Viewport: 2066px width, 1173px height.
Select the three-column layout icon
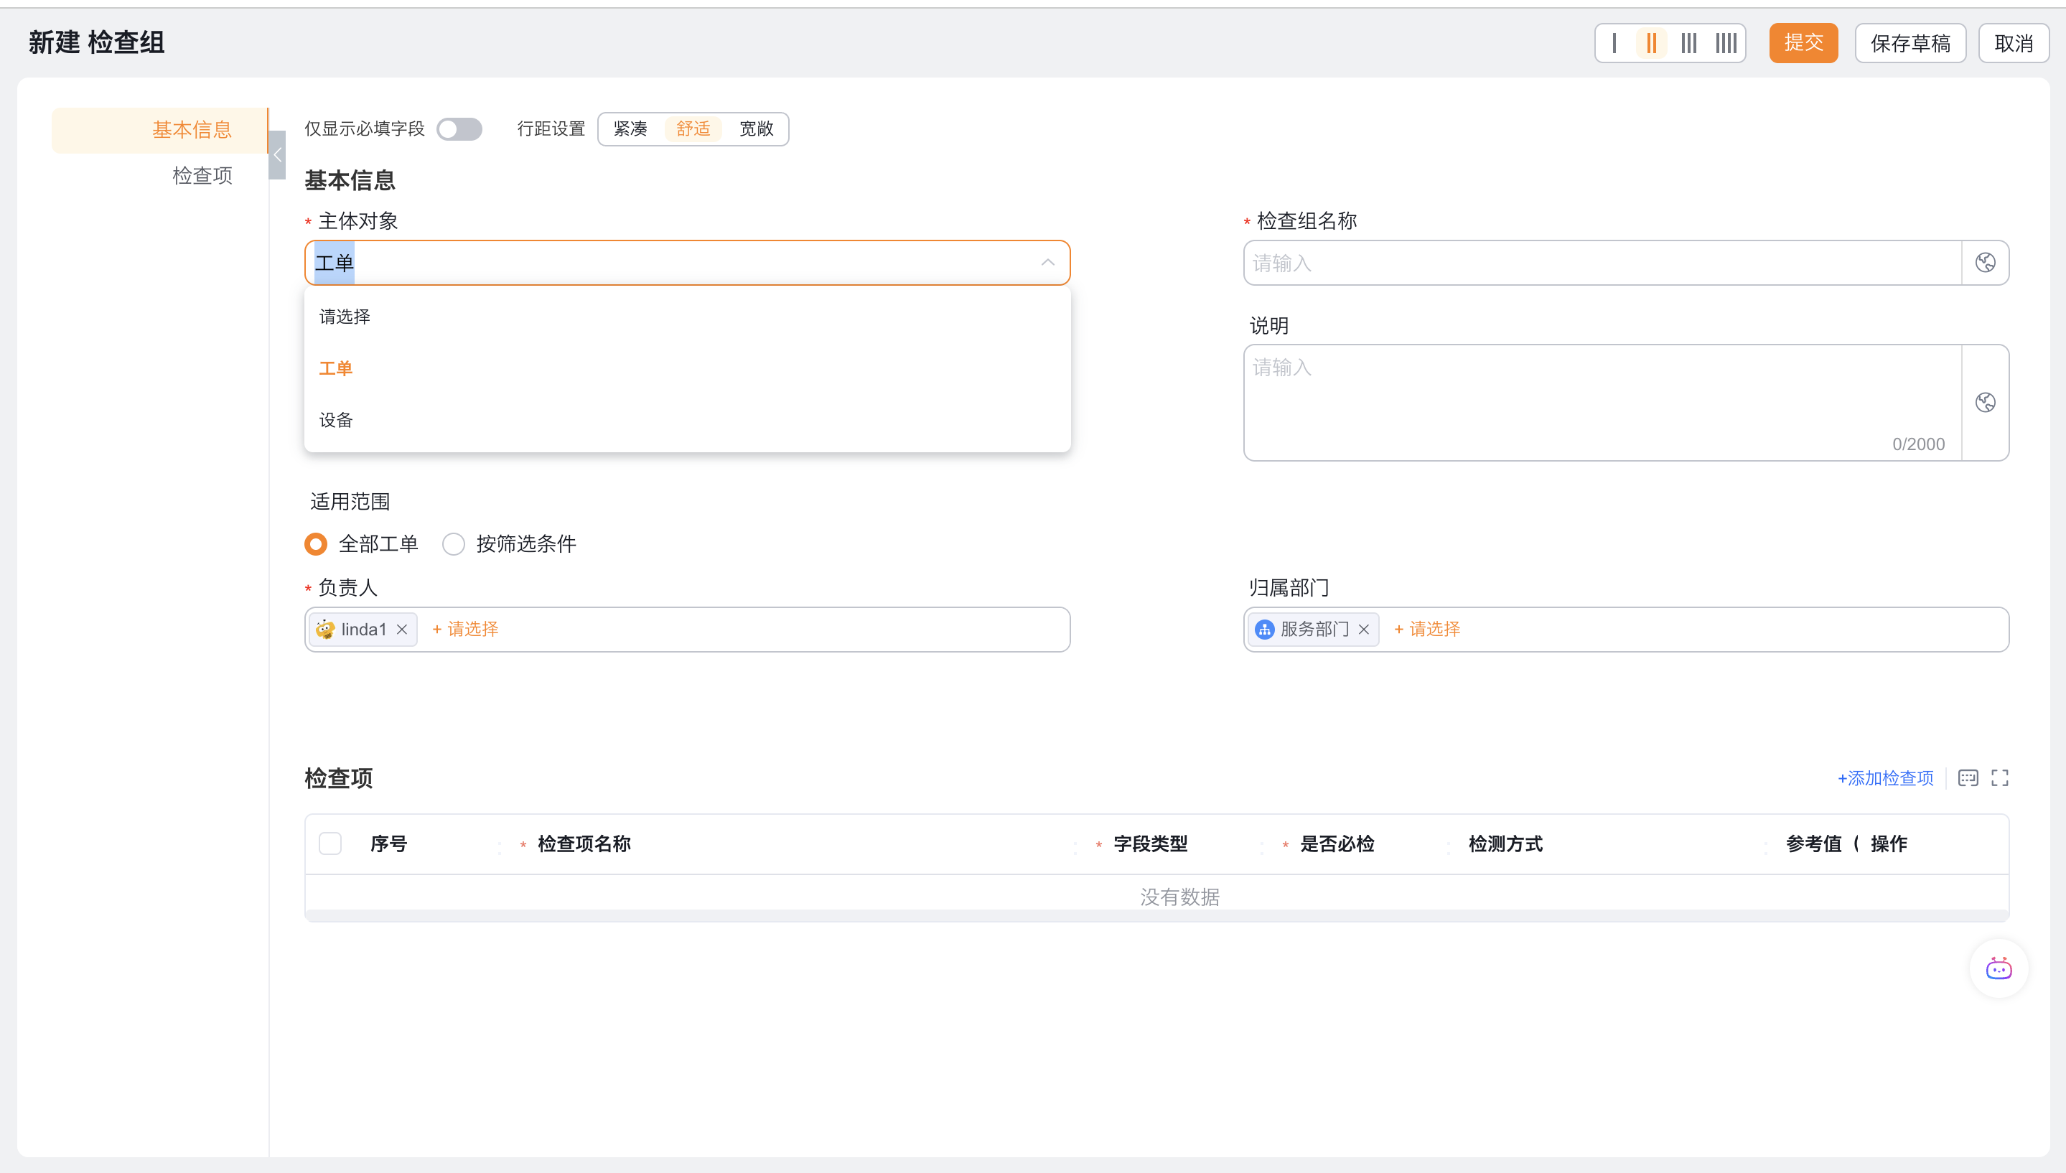click(1689, 42)
